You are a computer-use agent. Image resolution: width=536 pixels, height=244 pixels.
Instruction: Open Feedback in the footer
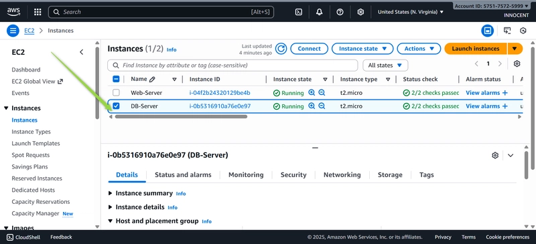coord(61,237)
